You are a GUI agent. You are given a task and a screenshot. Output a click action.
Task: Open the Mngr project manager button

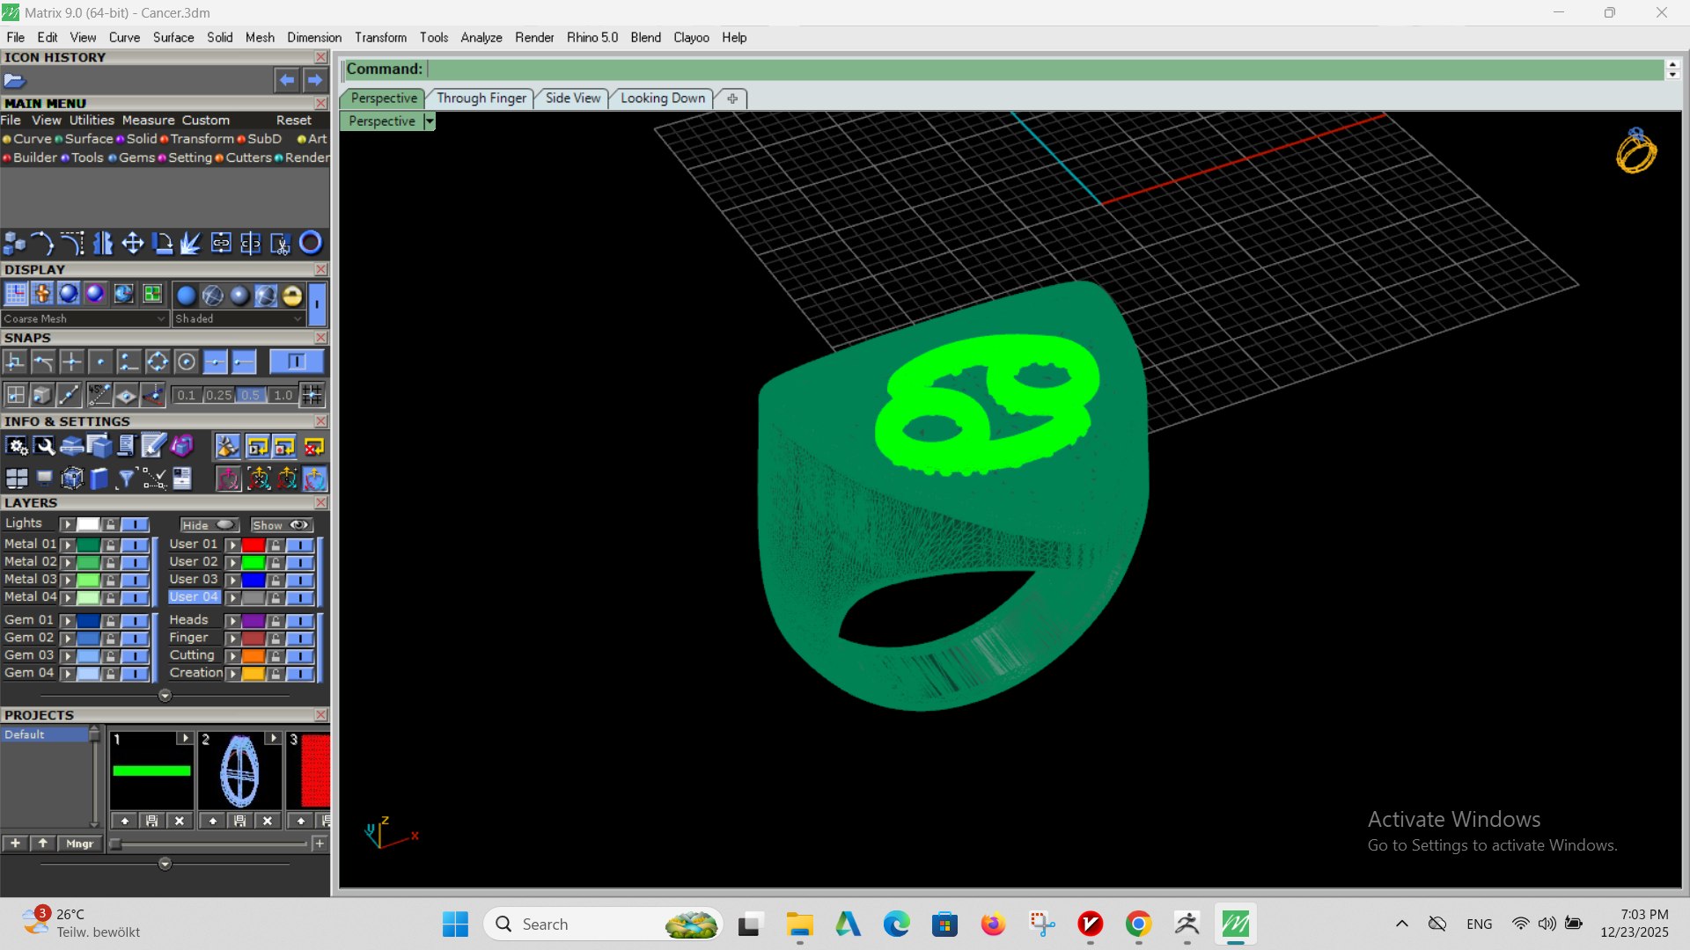pyautogui.click(x=80, y=844)
